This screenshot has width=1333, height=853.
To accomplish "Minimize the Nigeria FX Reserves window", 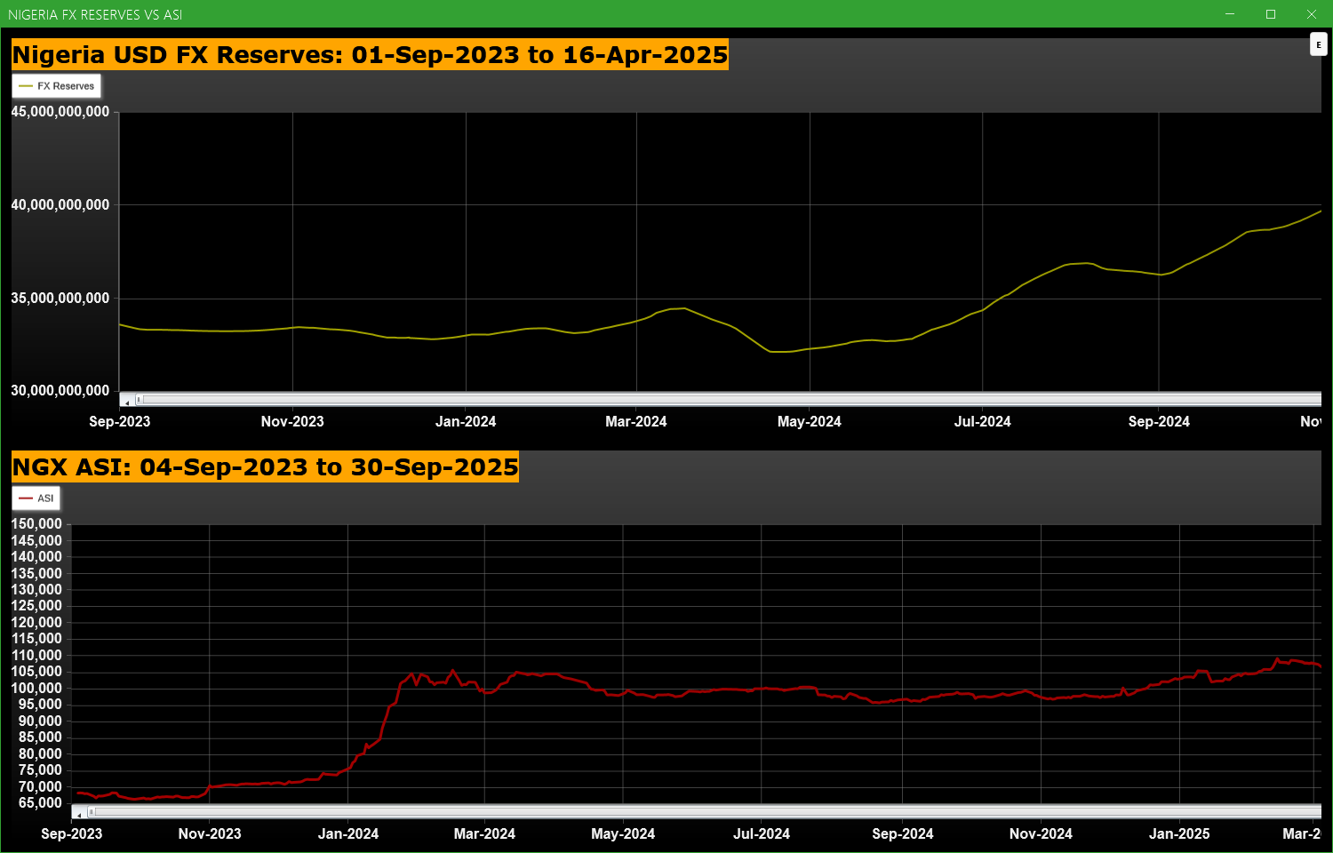I will [x=1230, y=14].
